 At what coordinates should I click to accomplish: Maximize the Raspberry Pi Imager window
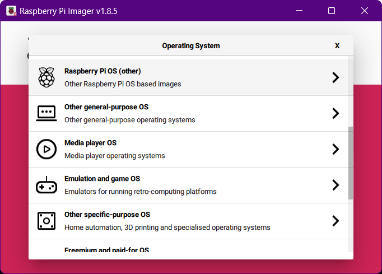tap(332, 11)
